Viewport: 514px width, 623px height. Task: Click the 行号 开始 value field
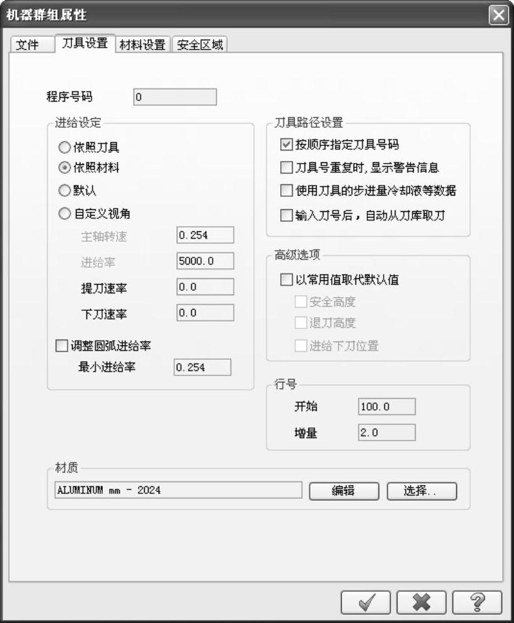click(387, 407)
